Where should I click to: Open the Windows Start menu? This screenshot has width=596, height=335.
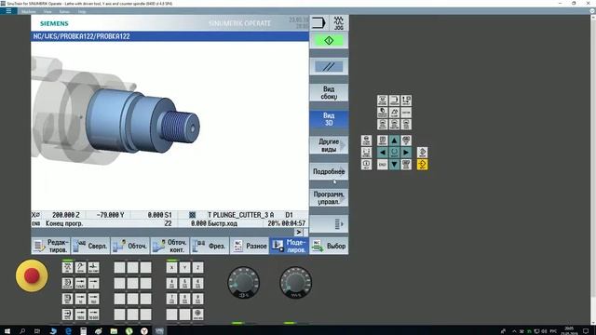(x=7, y=331)
